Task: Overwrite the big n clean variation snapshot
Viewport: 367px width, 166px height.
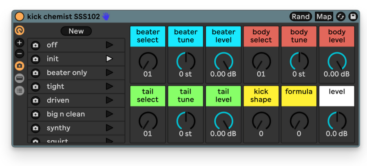Action: point(35,114)
